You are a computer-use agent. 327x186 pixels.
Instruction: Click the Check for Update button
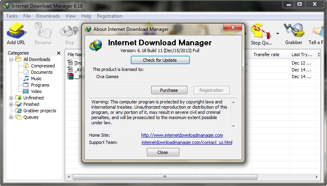coord(160,60)
